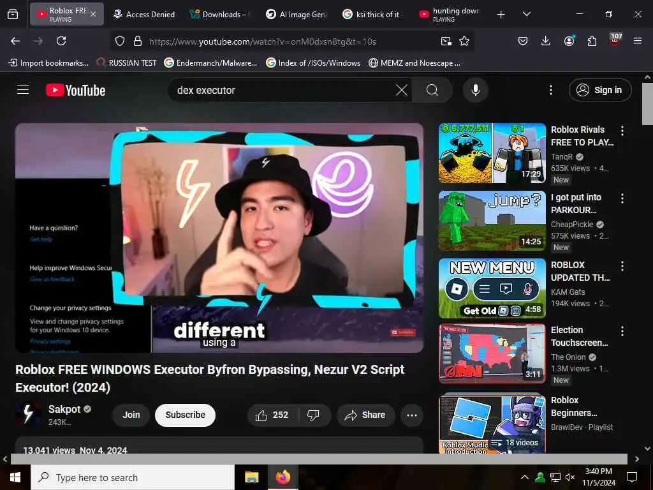List all tabs dropdown arrow
This screenshot has width=653, height=490.
(526, 14)
